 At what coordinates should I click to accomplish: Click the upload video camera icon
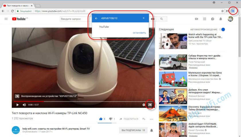click(x=197, y=19)
